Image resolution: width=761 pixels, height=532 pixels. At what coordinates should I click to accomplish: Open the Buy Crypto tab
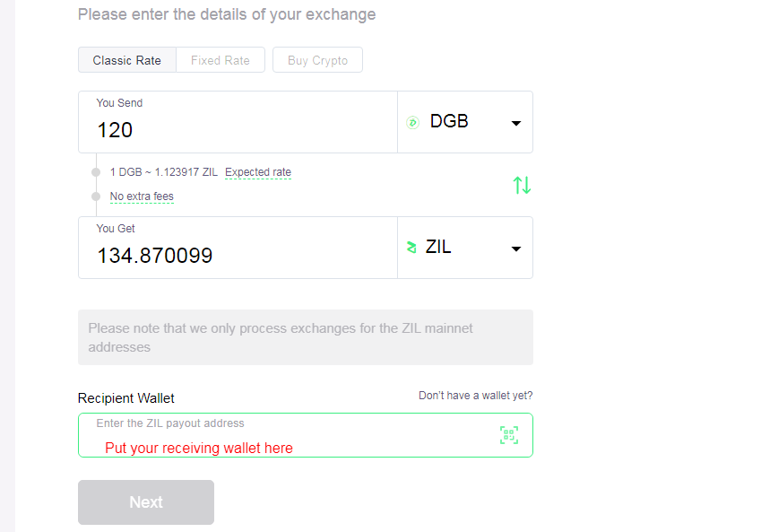coord(317,60)
